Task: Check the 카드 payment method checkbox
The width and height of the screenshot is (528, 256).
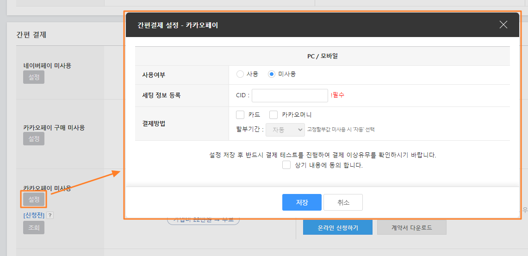Action: click(240, 115)
